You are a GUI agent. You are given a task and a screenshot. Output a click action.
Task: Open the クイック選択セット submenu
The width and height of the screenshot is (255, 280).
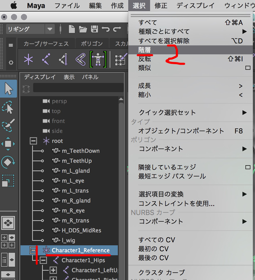(x=190, y=113)
